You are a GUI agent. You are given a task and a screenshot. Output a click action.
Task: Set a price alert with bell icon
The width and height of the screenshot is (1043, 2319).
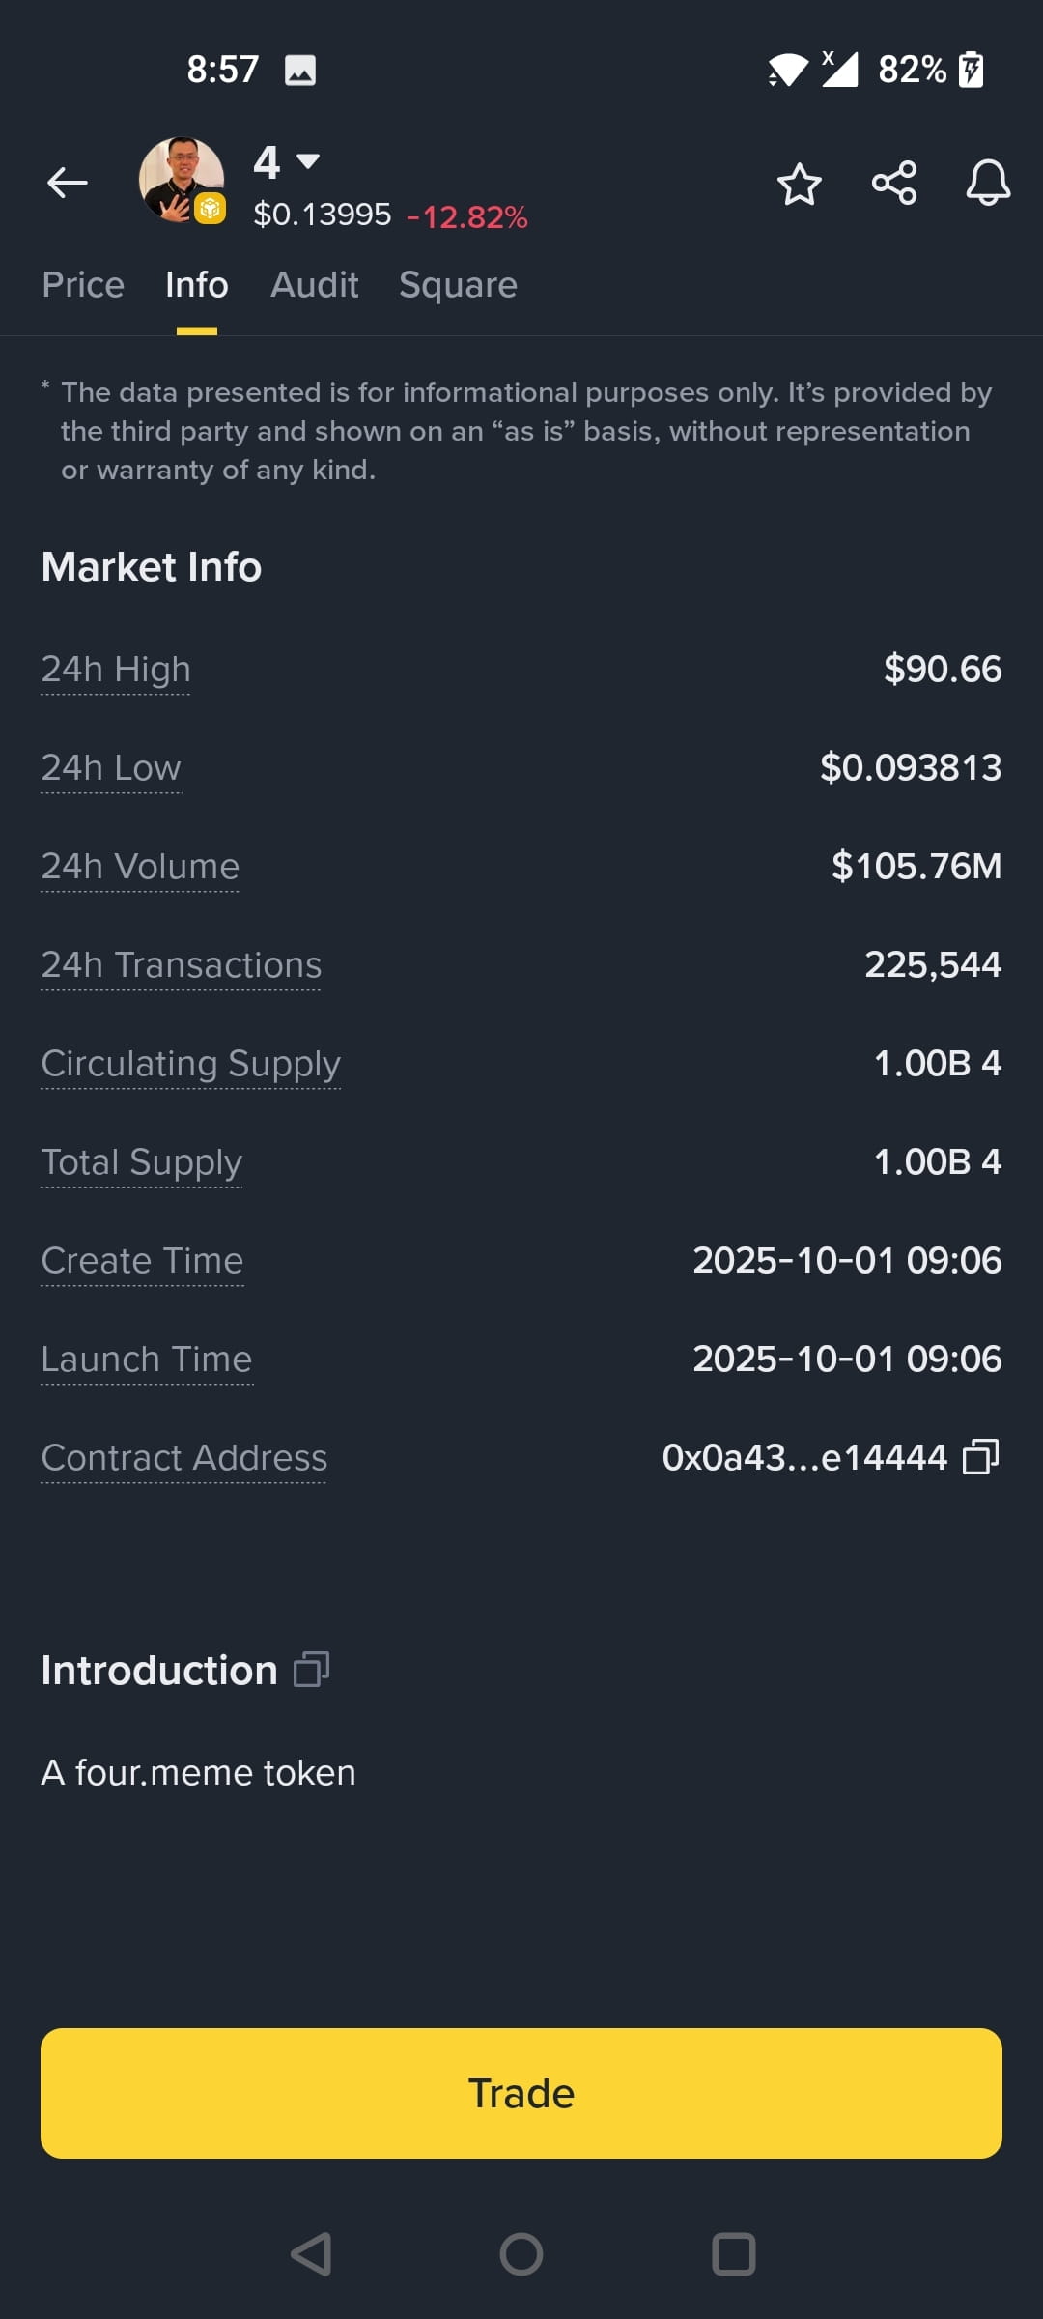[x=988, y=183]
